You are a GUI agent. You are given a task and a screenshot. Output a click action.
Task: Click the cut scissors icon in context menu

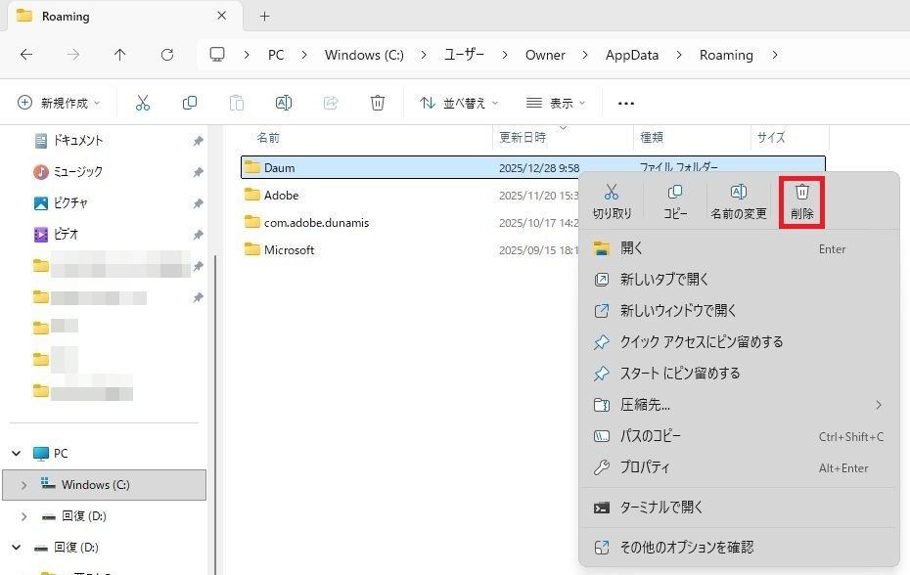(612, 194)
